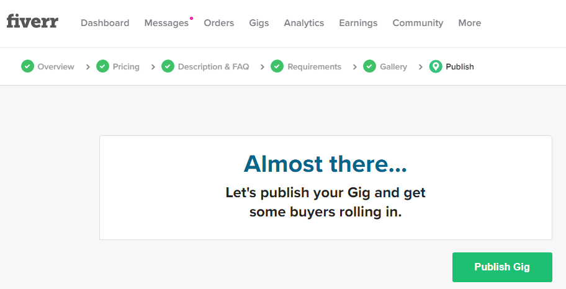Open the Dashboard menu item

click(x=105, y=23)
